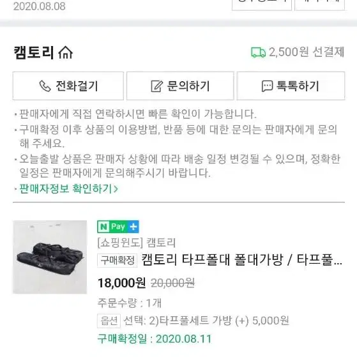This screenshot has height=357, width=357.
Task: Open the tarp pole bag product thumbnail
Action: point(50,257)
